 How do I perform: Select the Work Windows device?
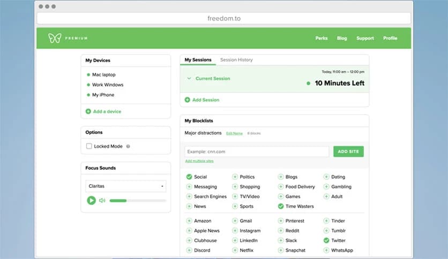click(x=108, y=85)
